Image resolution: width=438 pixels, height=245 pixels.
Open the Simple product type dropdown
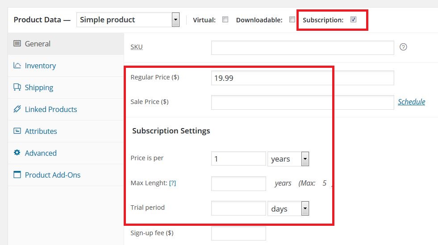(x=128, y=20)
